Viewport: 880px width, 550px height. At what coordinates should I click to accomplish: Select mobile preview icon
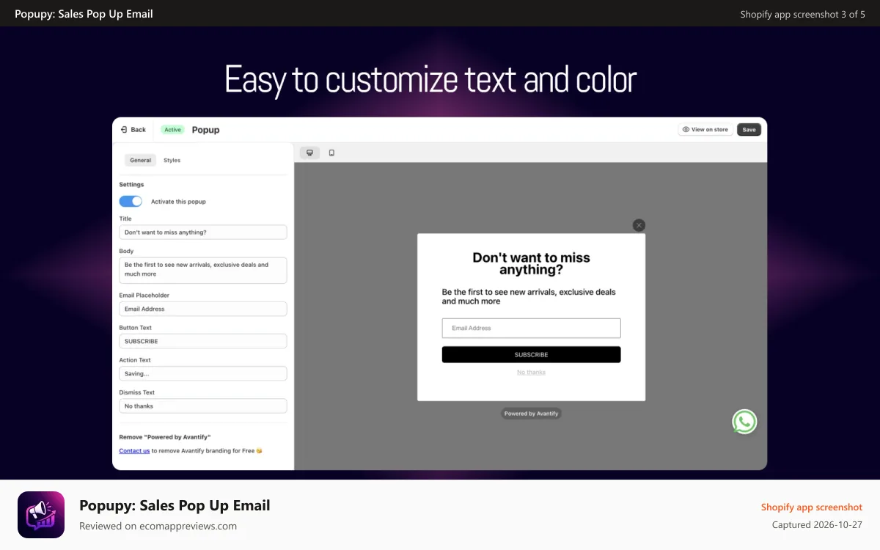[331, 153]
